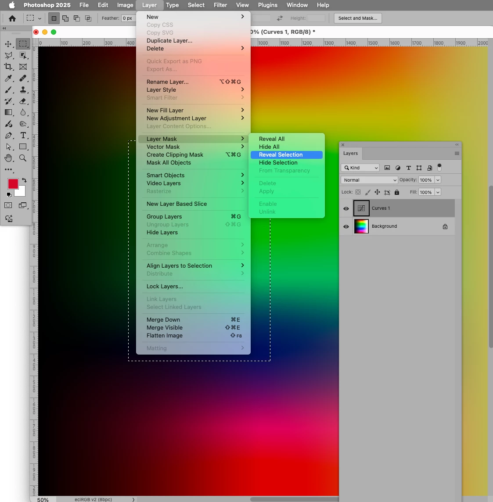Click the white background color swatch
This screenshot has width=493, height=502.
pyautogui.click(x=21, y=192)
